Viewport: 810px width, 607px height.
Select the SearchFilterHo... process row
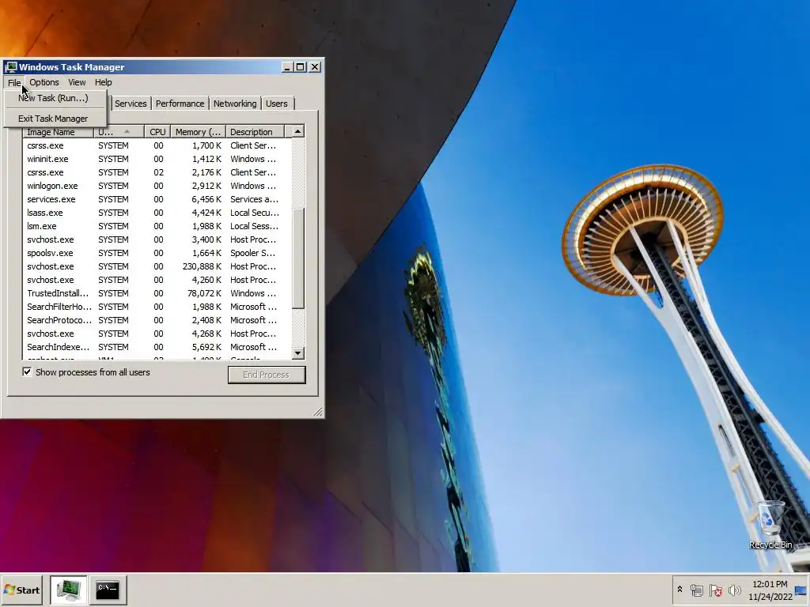tap(157, 307)
